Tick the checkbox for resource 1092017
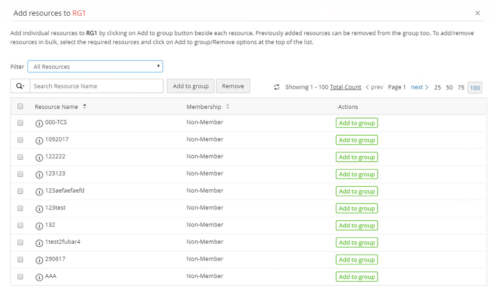This screenshot has height=291, width=493. pos(20,140)
